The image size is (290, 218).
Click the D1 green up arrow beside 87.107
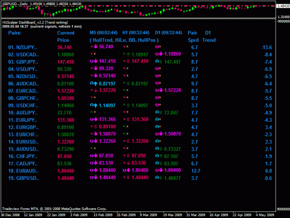click(x=161, y=156)
